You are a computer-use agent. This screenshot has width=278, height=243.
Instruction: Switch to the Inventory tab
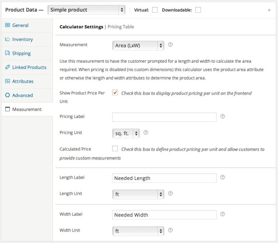point(23,39)
